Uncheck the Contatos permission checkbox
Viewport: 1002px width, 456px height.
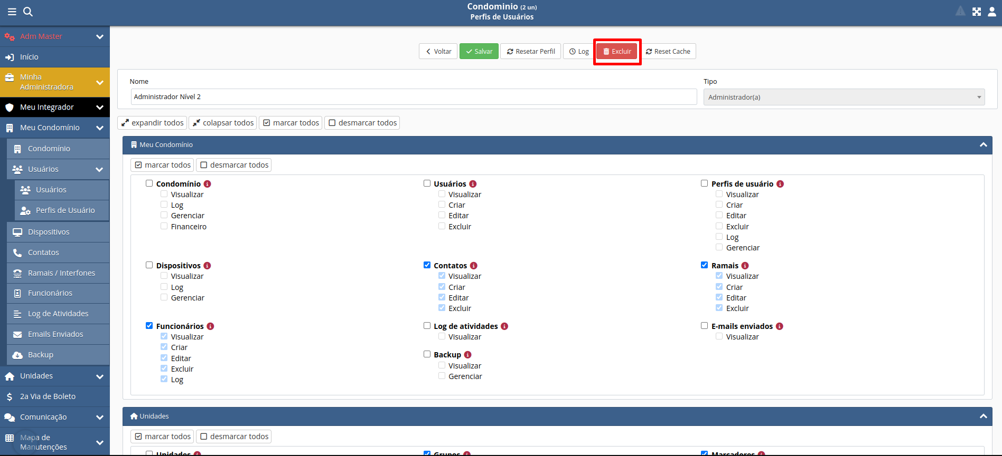pyautogui.click(x=427, y=265)
